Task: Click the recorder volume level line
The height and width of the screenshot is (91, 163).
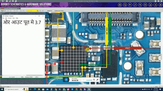Action: [89, 80]
